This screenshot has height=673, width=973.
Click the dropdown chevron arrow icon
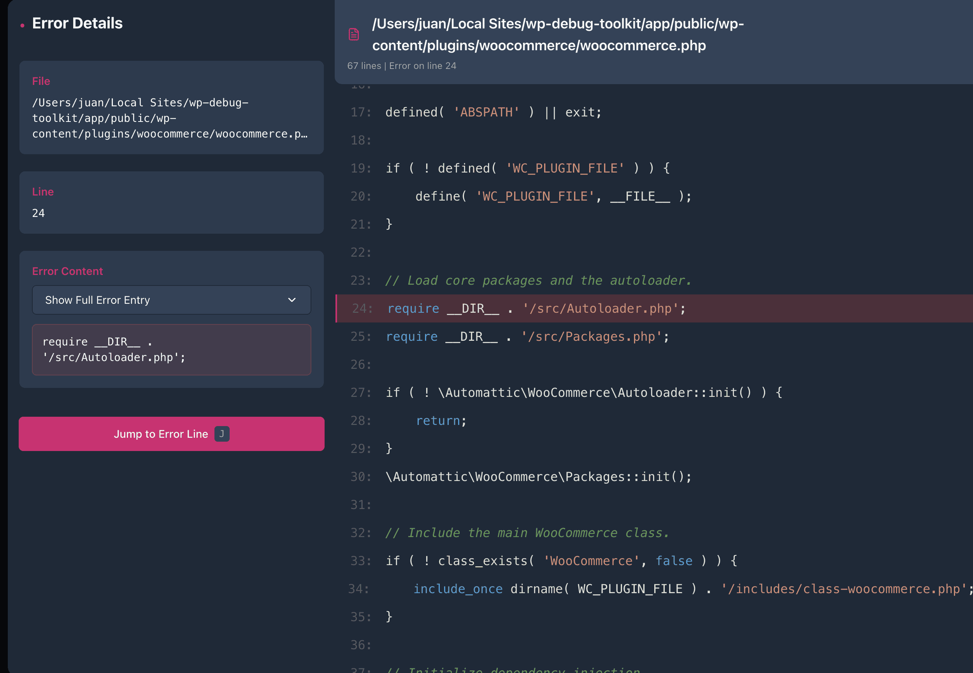[292, 300]
